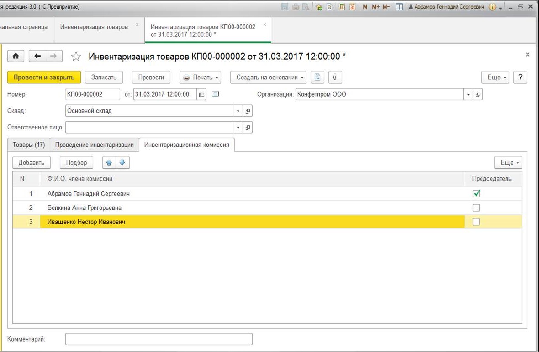
Task: Switch to the Товары (17) tab
Action: (x=29, y=145)
